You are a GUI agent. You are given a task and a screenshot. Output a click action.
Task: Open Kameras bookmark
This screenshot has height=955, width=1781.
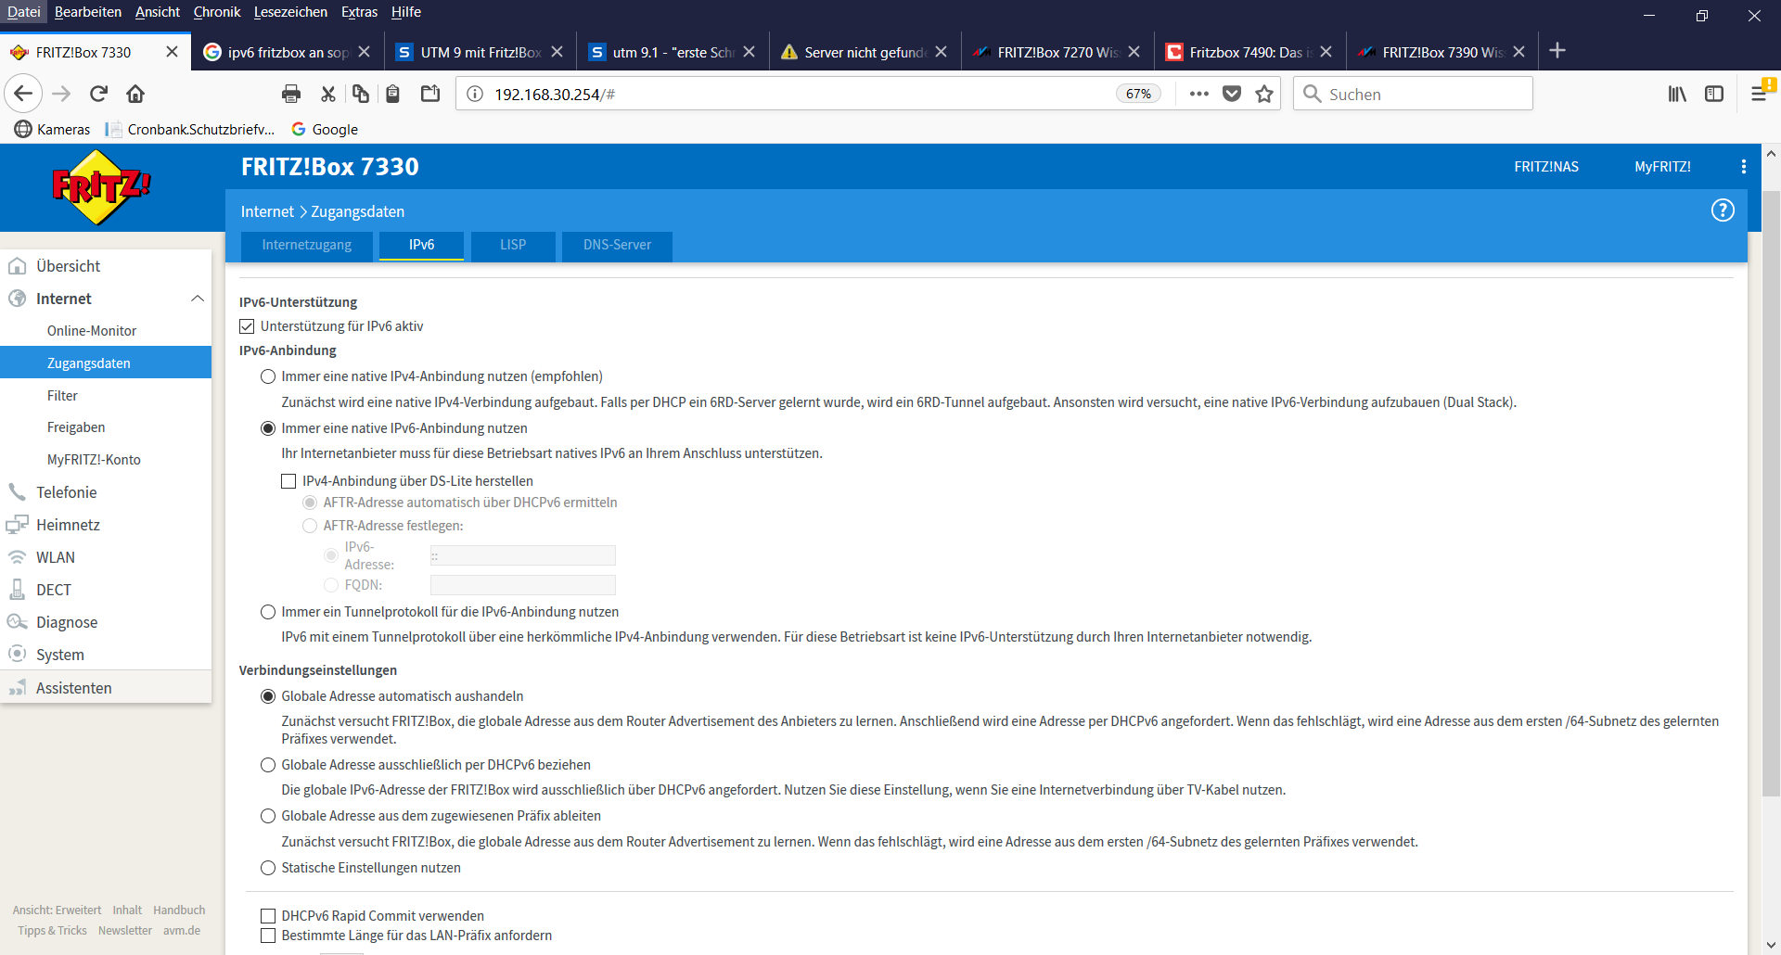pyautogui.click(x=53, y=130)
